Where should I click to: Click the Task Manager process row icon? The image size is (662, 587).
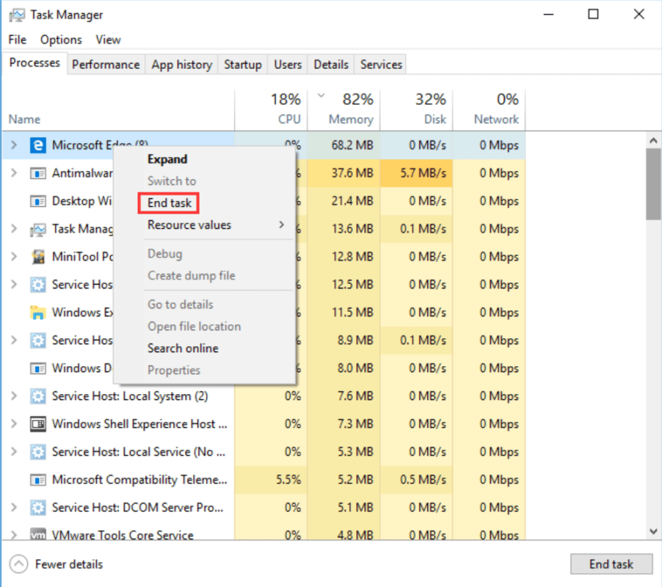click(38, 229)
